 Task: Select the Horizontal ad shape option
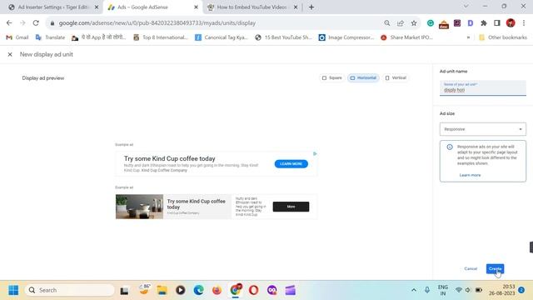pyautogui.click(x=363, y=77)
